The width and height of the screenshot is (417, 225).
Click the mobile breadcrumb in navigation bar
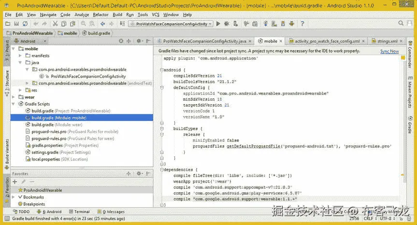point(68,33)
